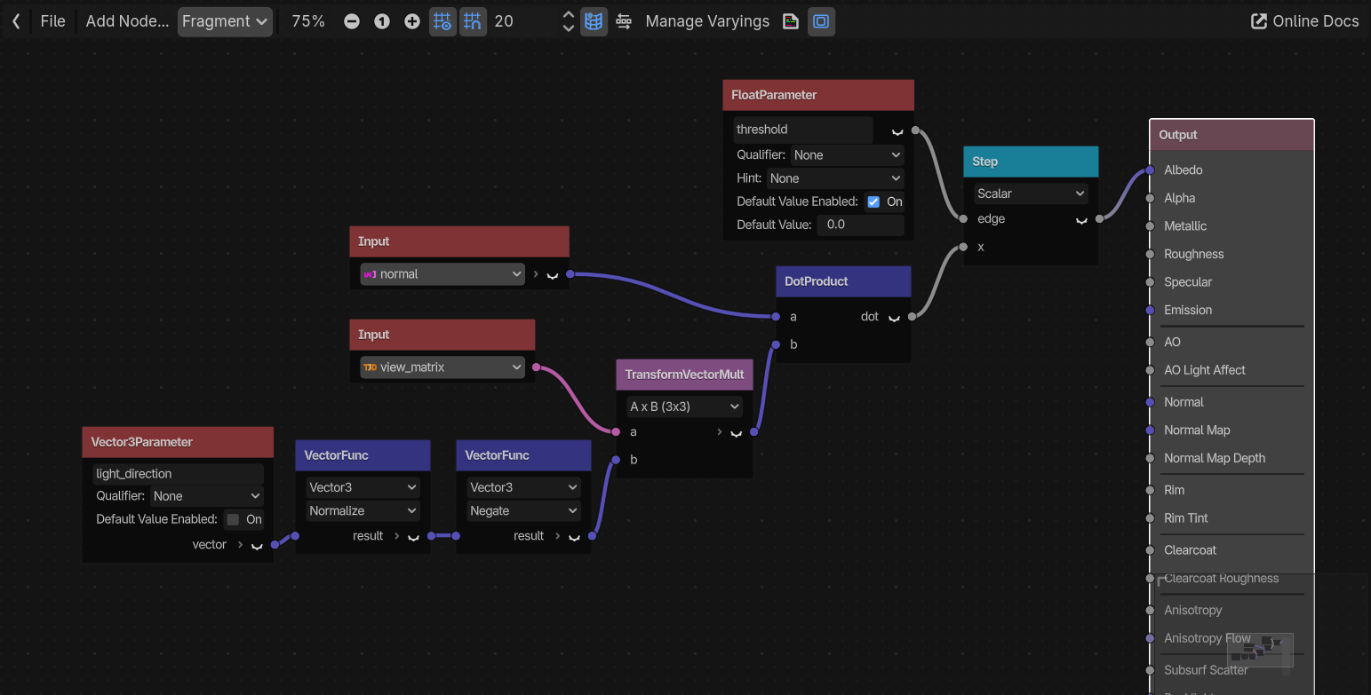Image resolution: width=1371 pixels, height=695 pixels.
Task: Open the view_matrix input dropdown
Action: (442, 367)
